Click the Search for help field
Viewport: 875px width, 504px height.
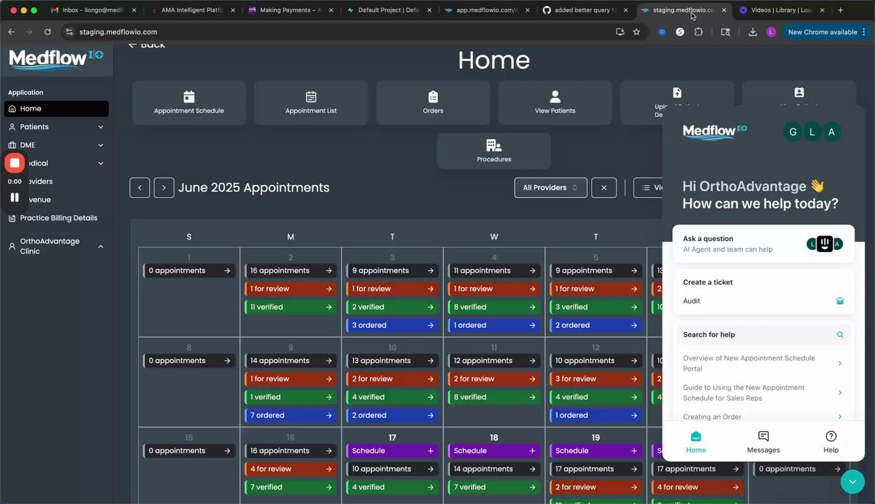[763, 335]
